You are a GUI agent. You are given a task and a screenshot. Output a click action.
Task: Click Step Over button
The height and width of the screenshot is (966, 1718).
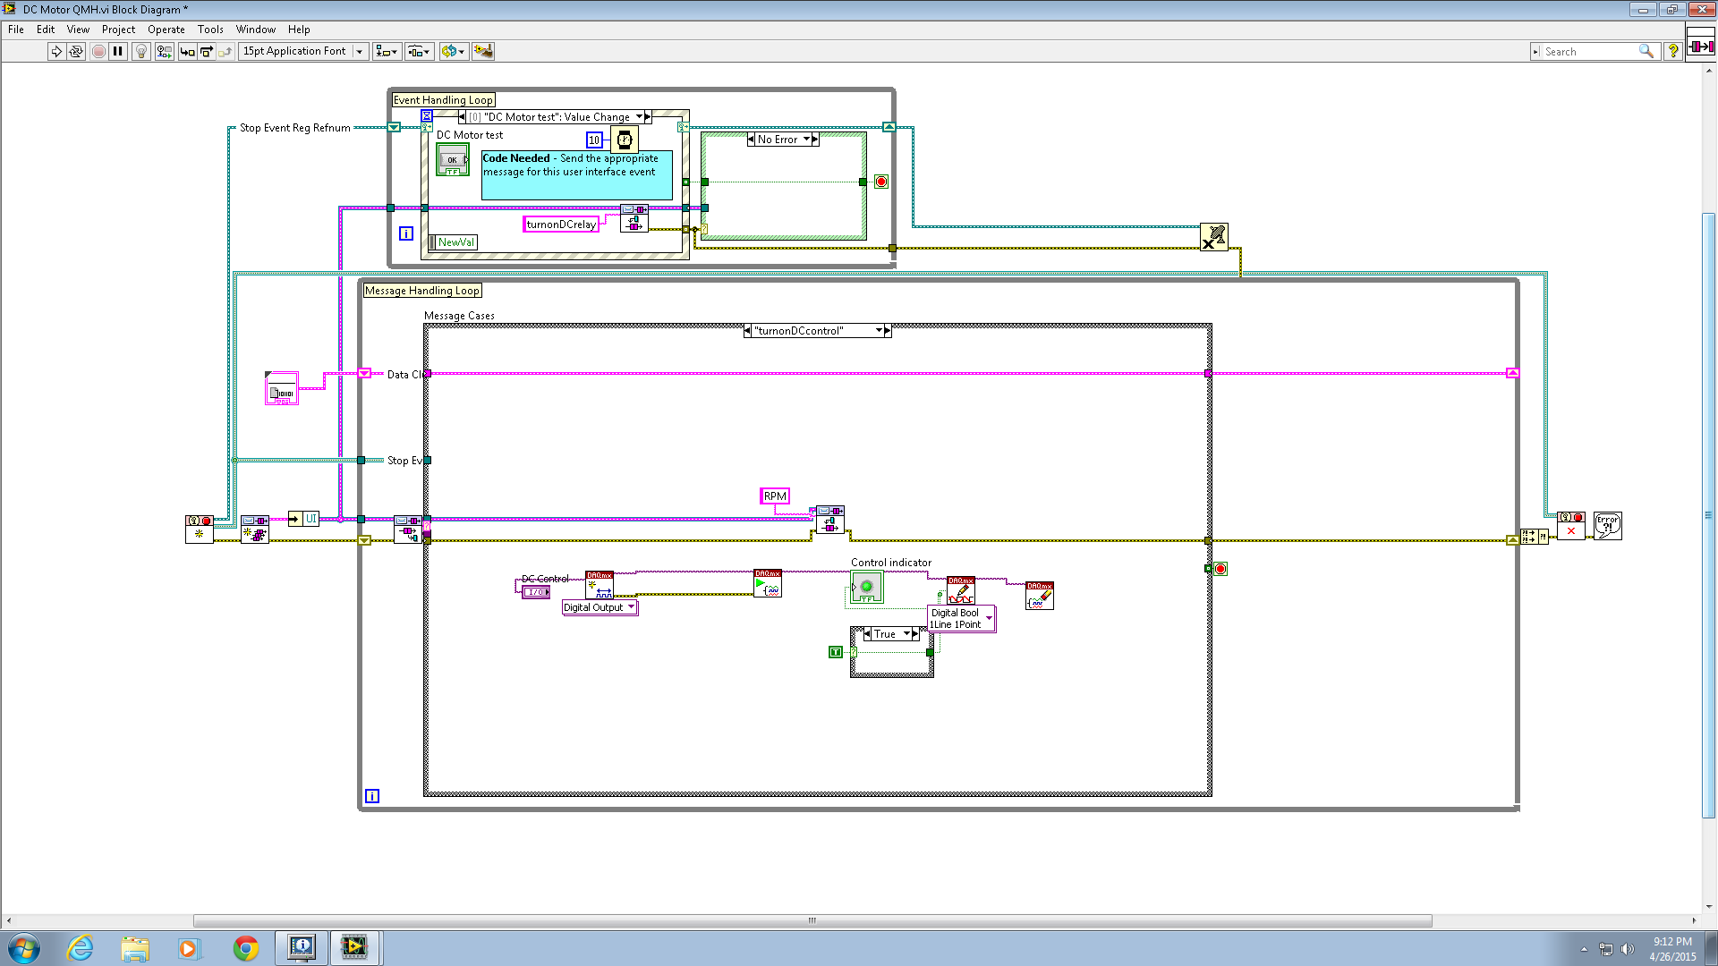click(x=206, y=51)
